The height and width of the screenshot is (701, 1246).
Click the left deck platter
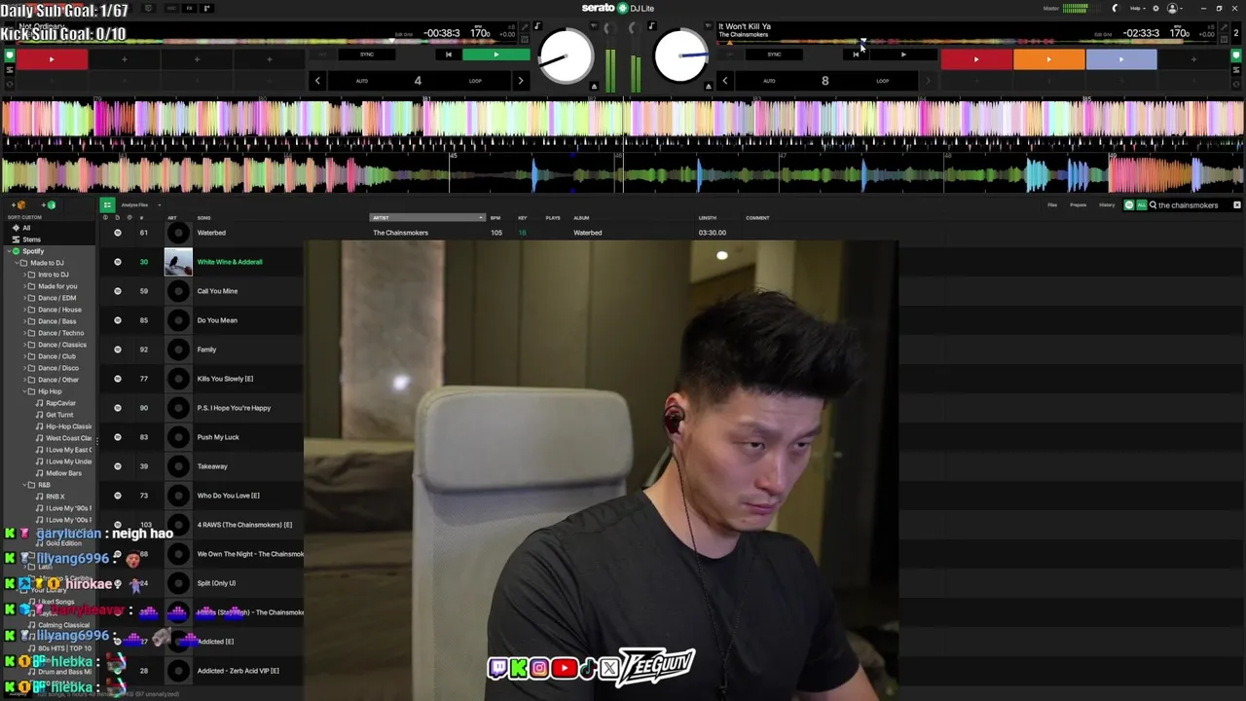tap(566, 55)
